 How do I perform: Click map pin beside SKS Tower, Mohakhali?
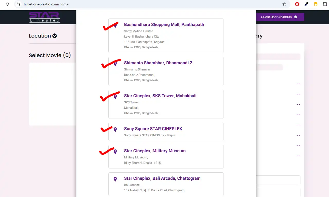[x=115, y=96]
